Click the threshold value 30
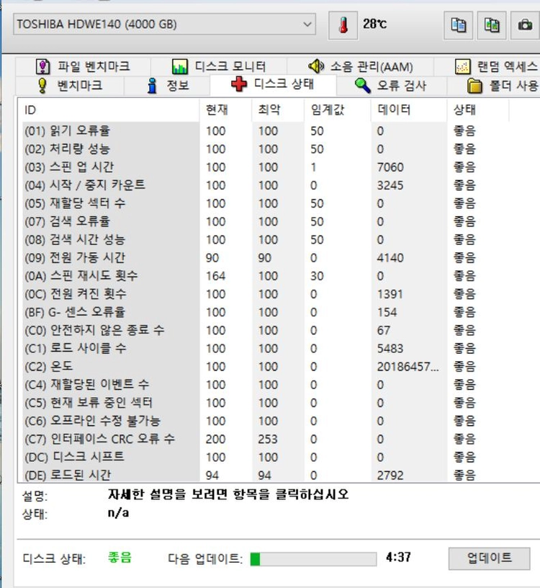The width and height of the screenshot is (540, 588). 317,276
